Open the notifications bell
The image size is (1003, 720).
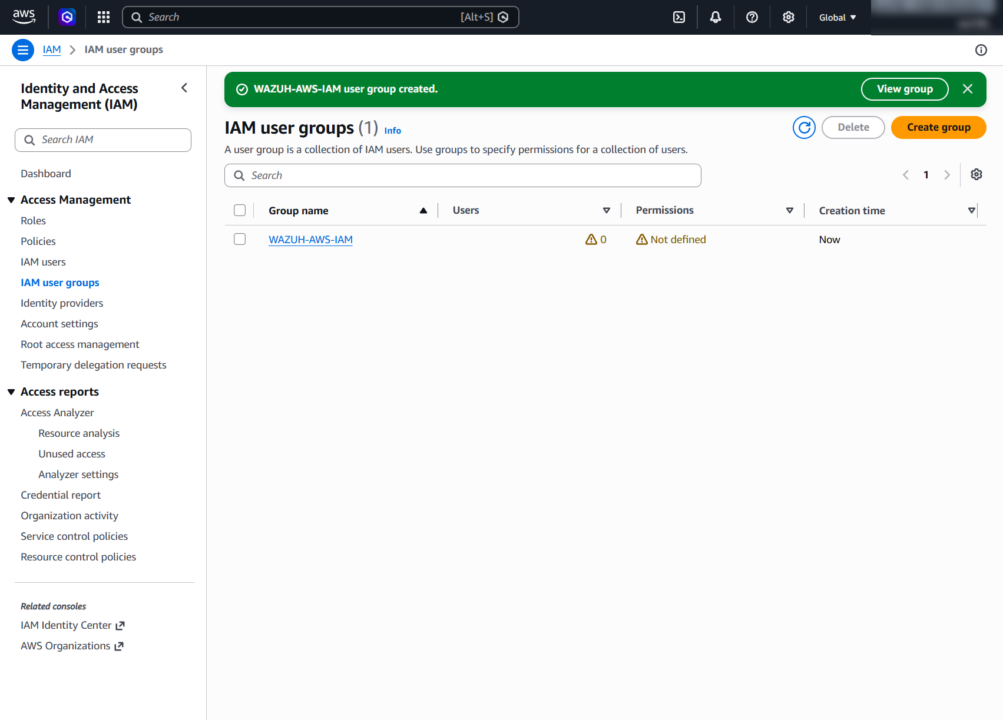click(x=716, y=17)
